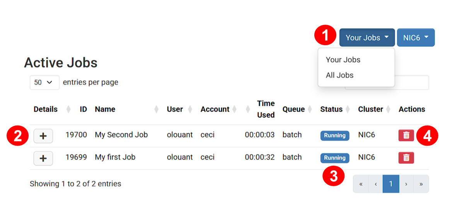Sort table by Time Used column header
Image resolution: width=455 pixels, height=224 pixels.
[x=266, y=109]
